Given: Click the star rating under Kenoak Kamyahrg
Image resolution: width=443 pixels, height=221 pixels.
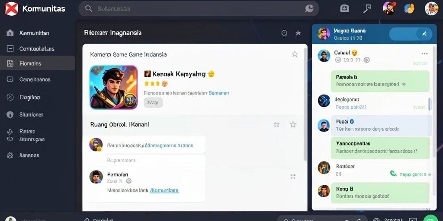Looking at the screenshot, I should pos(156,84).
